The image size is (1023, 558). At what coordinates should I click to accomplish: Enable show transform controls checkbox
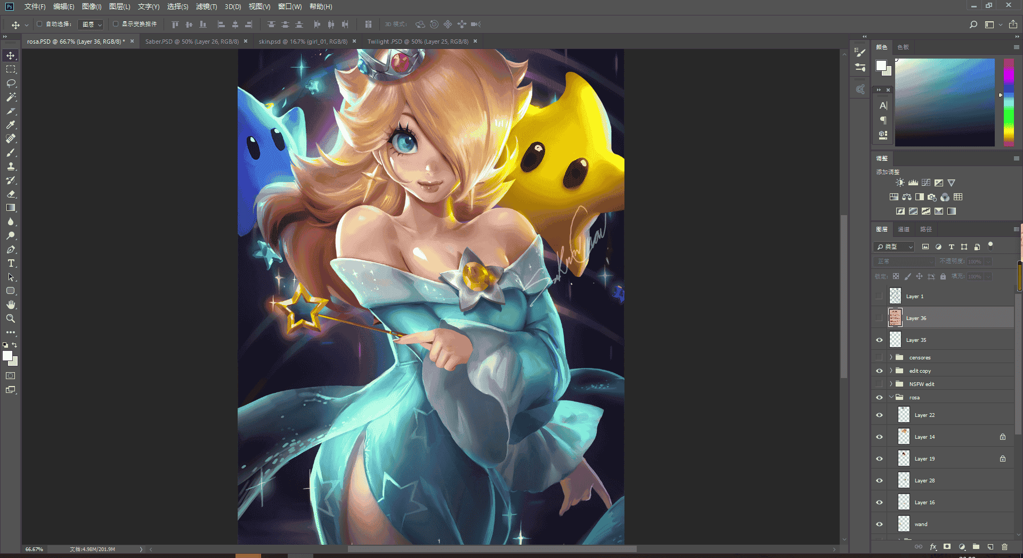116,24
